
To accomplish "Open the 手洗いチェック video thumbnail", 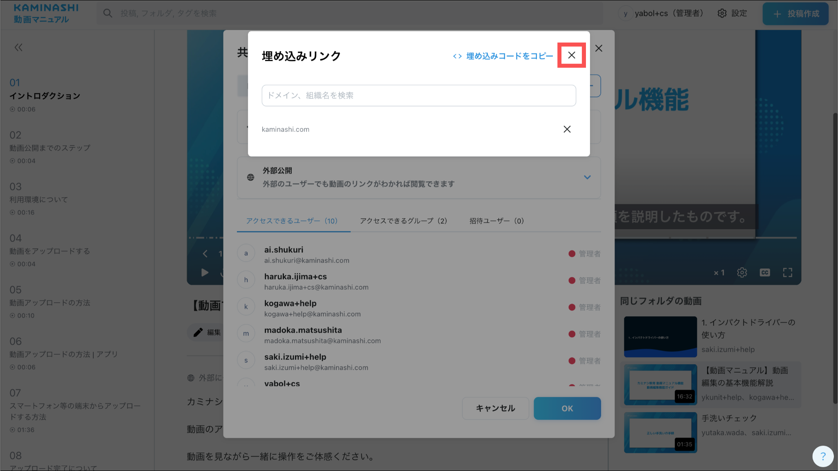I will 660,432.
